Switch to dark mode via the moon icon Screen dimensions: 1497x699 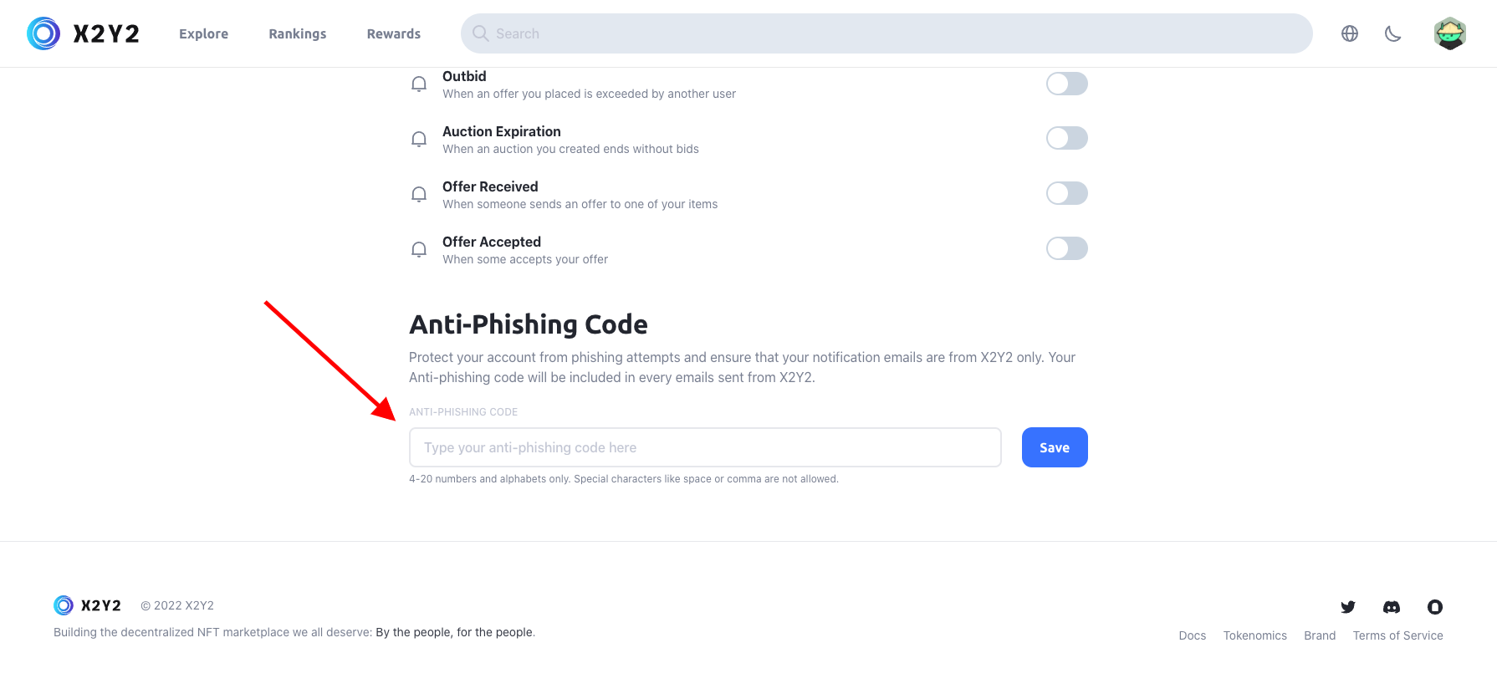pos(1393,33)
